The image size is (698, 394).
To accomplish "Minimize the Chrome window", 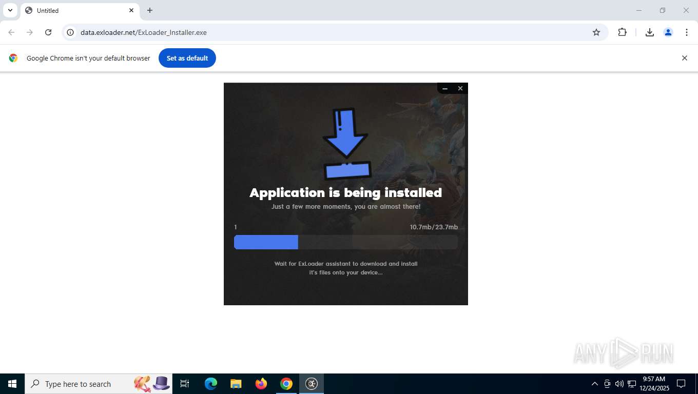I will click(639, 10).
